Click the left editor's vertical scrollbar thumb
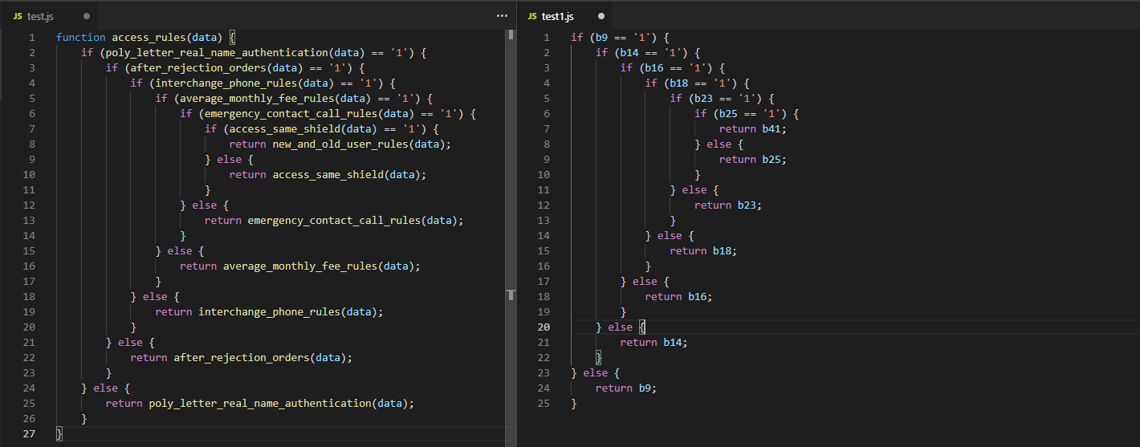 coord(511,35)
